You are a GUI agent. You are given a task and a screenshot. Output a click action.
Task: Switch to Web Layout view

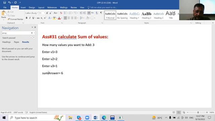point(184,112)
